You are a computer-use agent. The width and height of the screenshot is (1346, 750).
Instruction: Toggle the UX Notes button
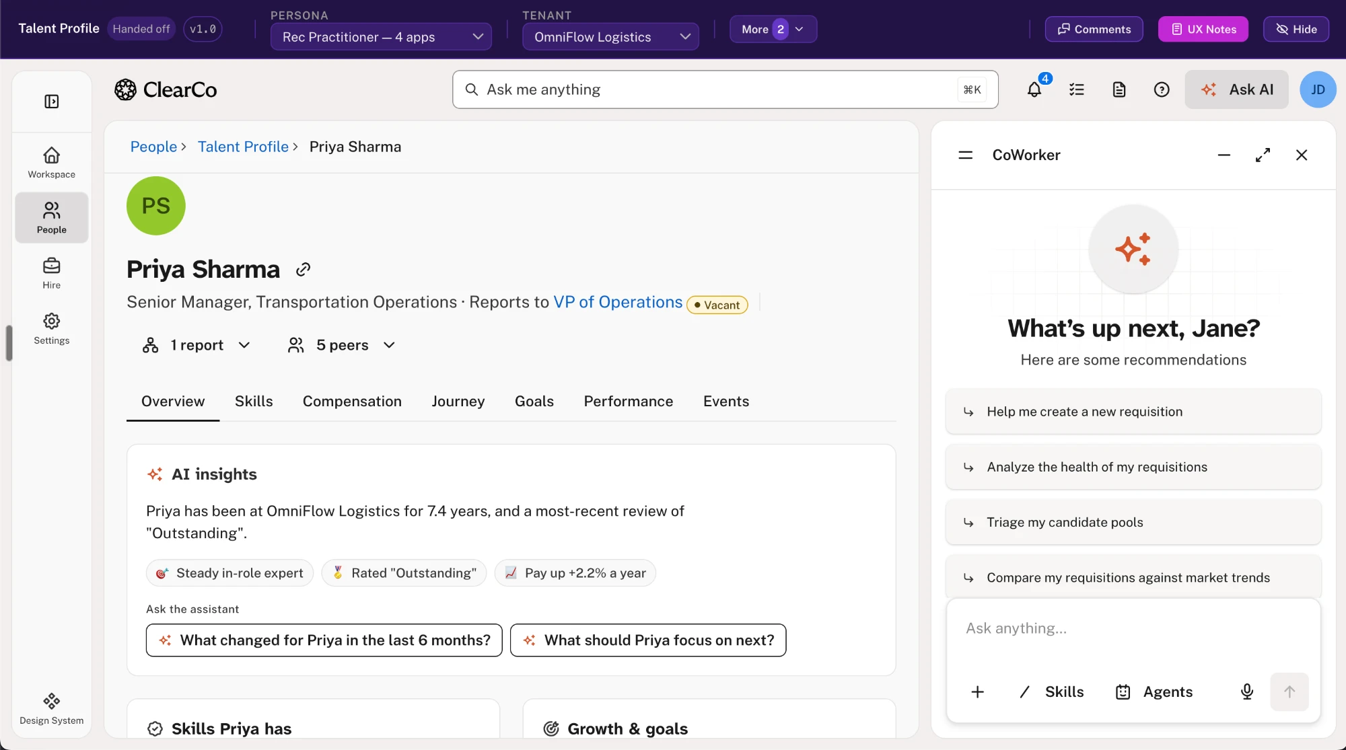[x=1203, y=29]
